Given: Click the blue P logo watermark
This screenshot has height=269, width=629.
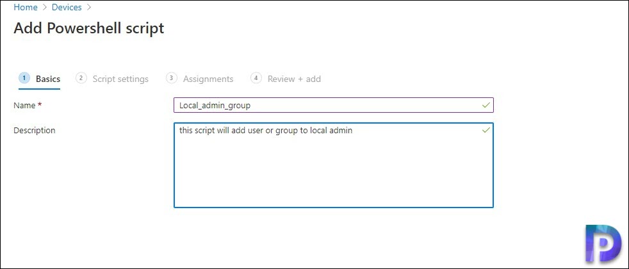Looking at the screenshot, I should pos(603,244).
